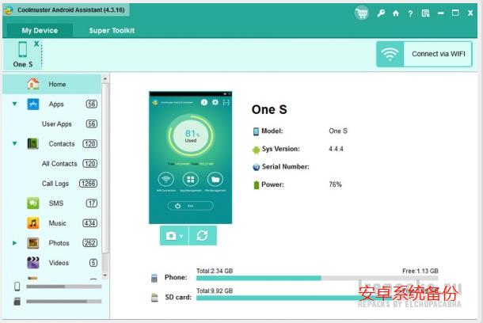483x323 pixels.
Task: Click the sidebar vertical scrollbar thumb
Action: coord(105,168)
